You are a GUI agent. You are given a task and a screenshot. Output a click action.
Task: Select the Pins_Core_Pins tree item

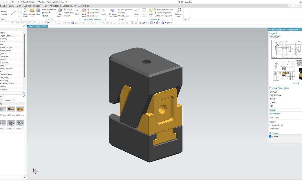tap(6, 69)
